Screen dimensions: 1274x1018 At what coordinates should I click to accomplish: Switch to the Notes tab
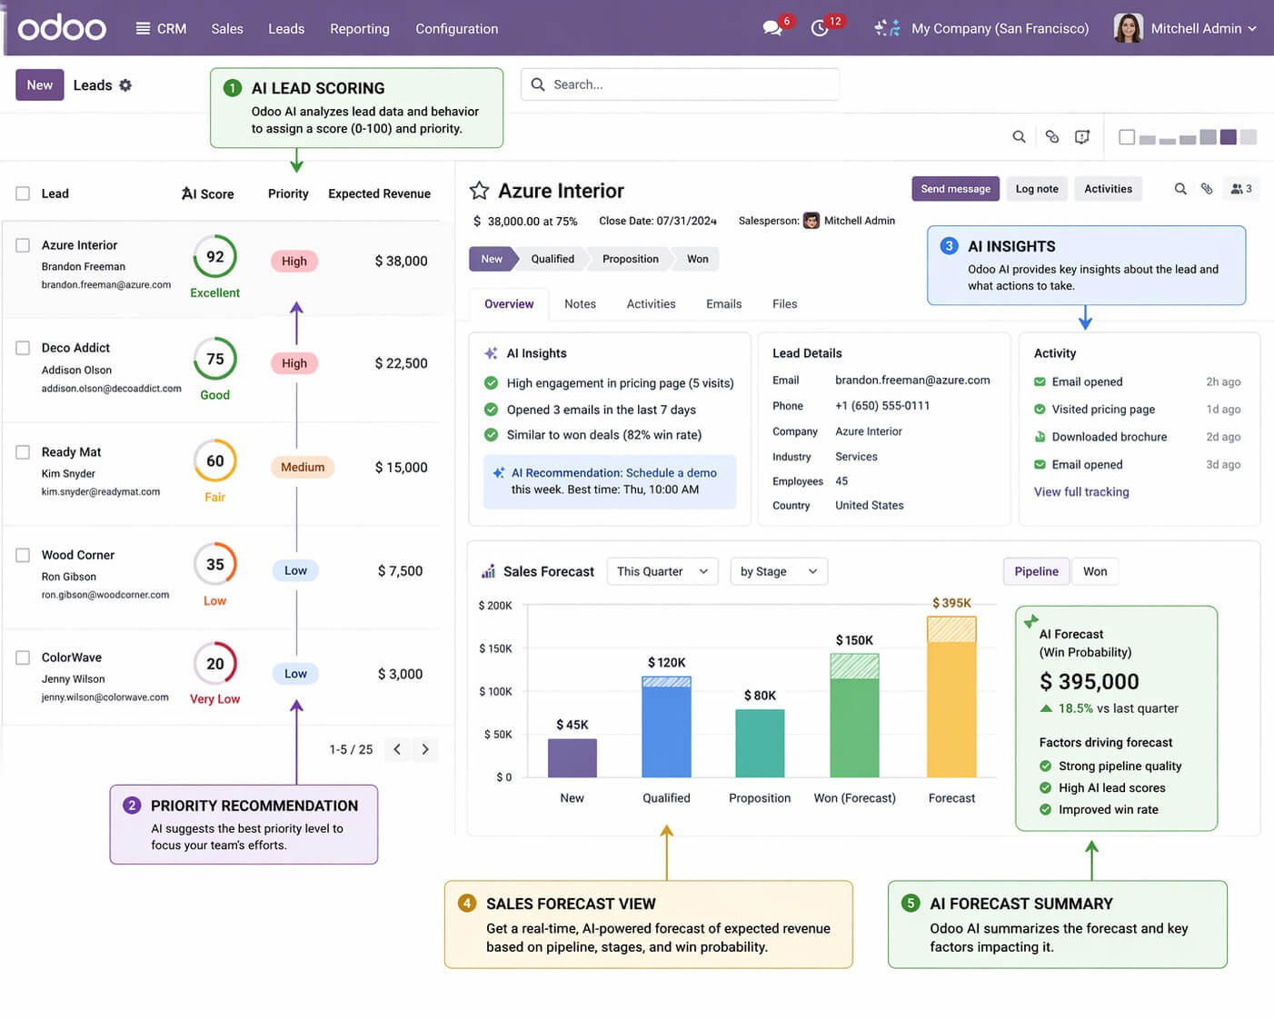(x=580, y=303)
